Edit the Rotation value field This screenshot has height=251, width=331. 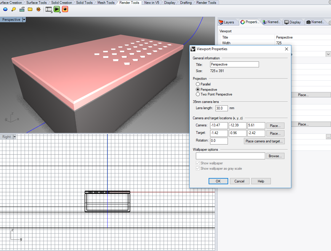(219, 141)
